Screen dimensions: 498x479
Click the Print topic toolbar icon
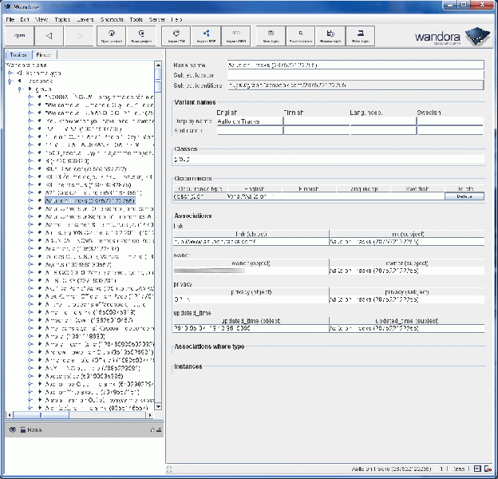coord(360,36)
